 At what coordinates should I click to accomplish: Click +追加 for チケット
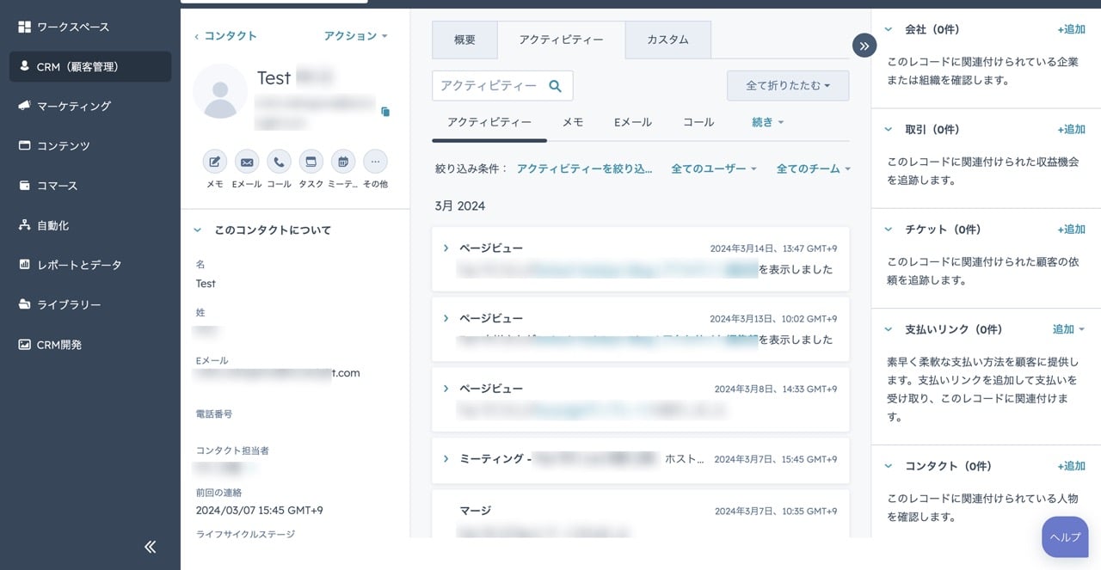pyautogui.click(x=1072, y=230)
